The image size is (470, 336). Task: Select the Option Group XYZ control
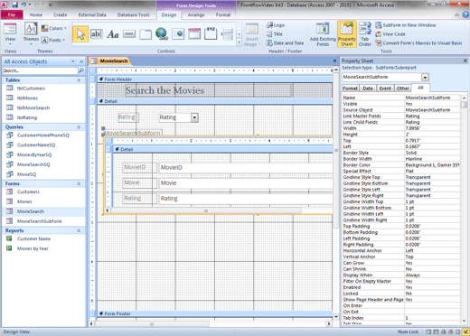pos(211,33)
